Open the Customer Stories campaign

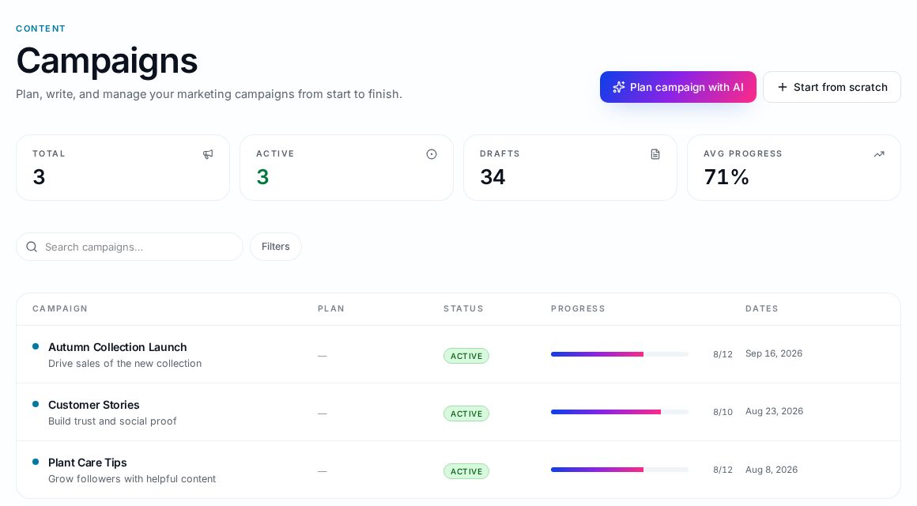(x=93, y=405)
